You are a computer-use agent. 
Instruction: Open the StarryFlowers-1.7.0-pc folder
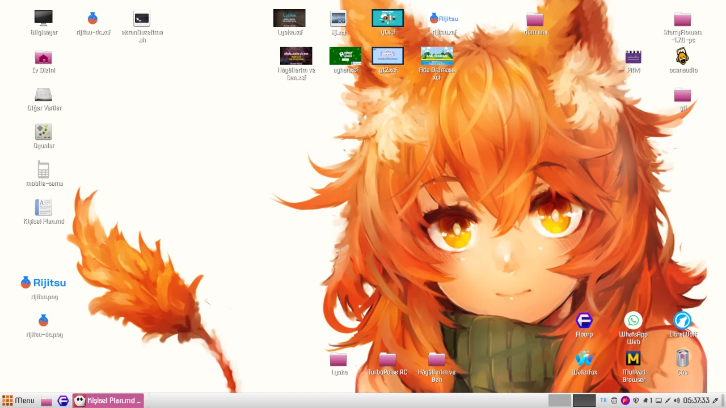pos(683,19)
